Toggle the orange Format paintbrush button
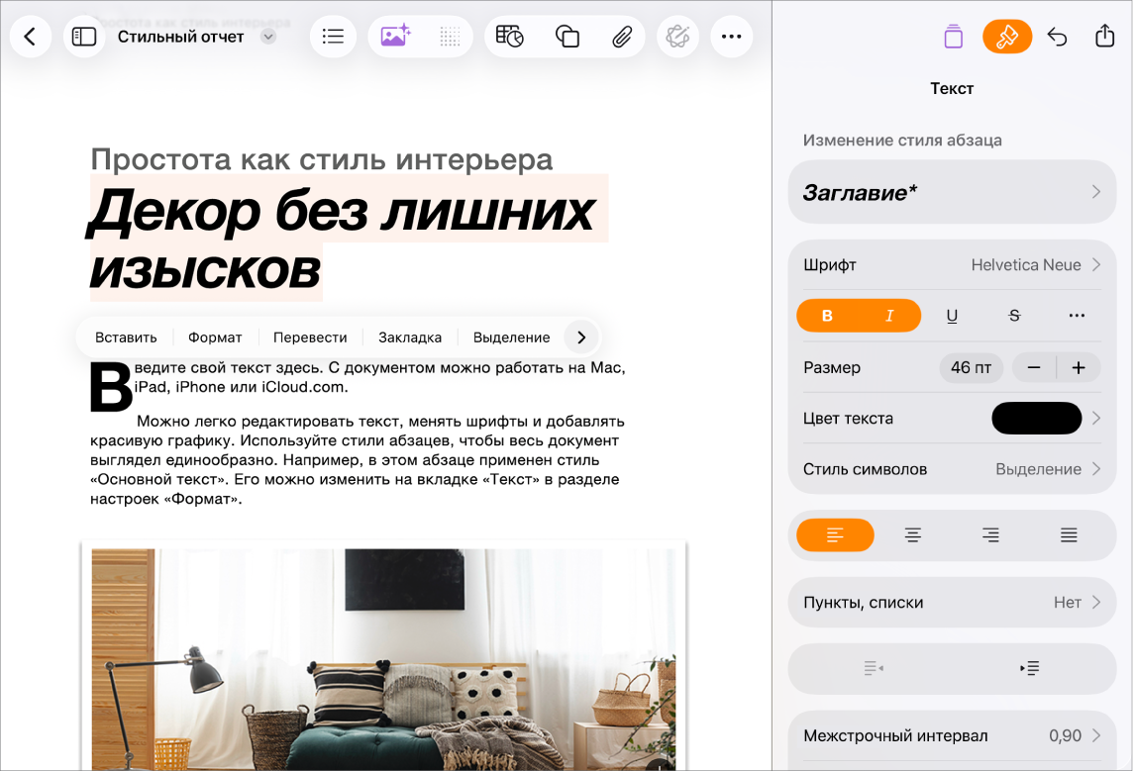Screen dimensions: 1135x771 click(1007, 37)
